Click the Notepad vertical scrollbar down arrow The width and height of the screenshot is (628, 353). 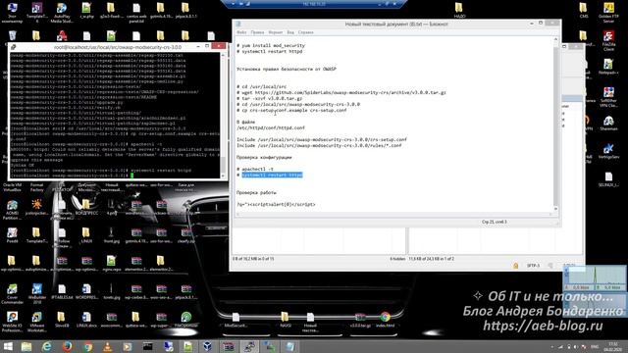pyautogui.click(x=555, y=209)
